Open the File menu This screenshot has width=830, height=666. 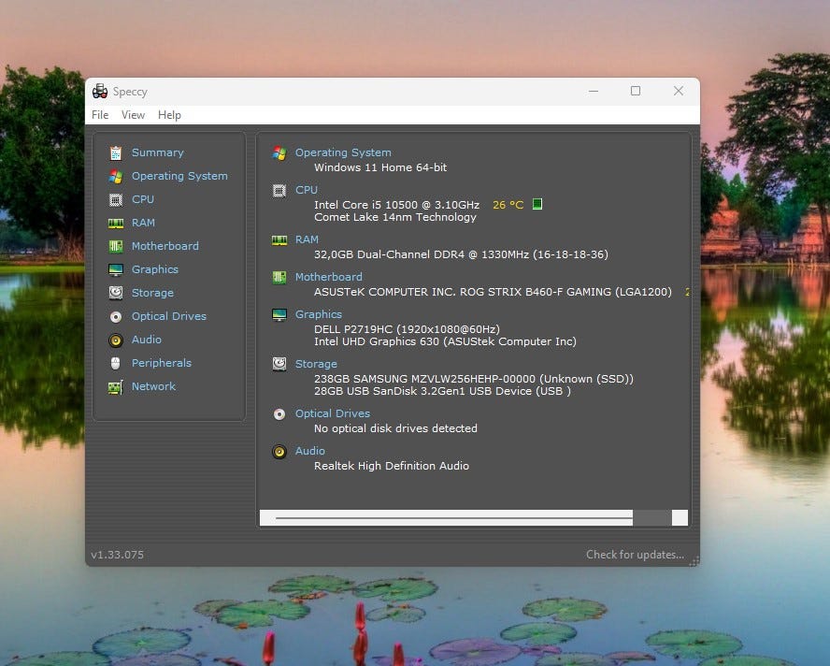[100, 115]
